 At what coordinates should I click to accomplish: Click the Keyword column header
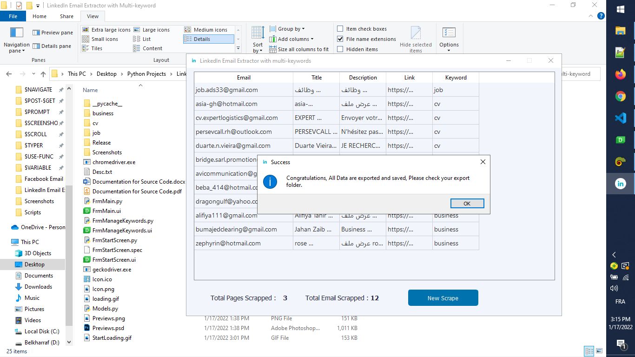coord(456,78)
